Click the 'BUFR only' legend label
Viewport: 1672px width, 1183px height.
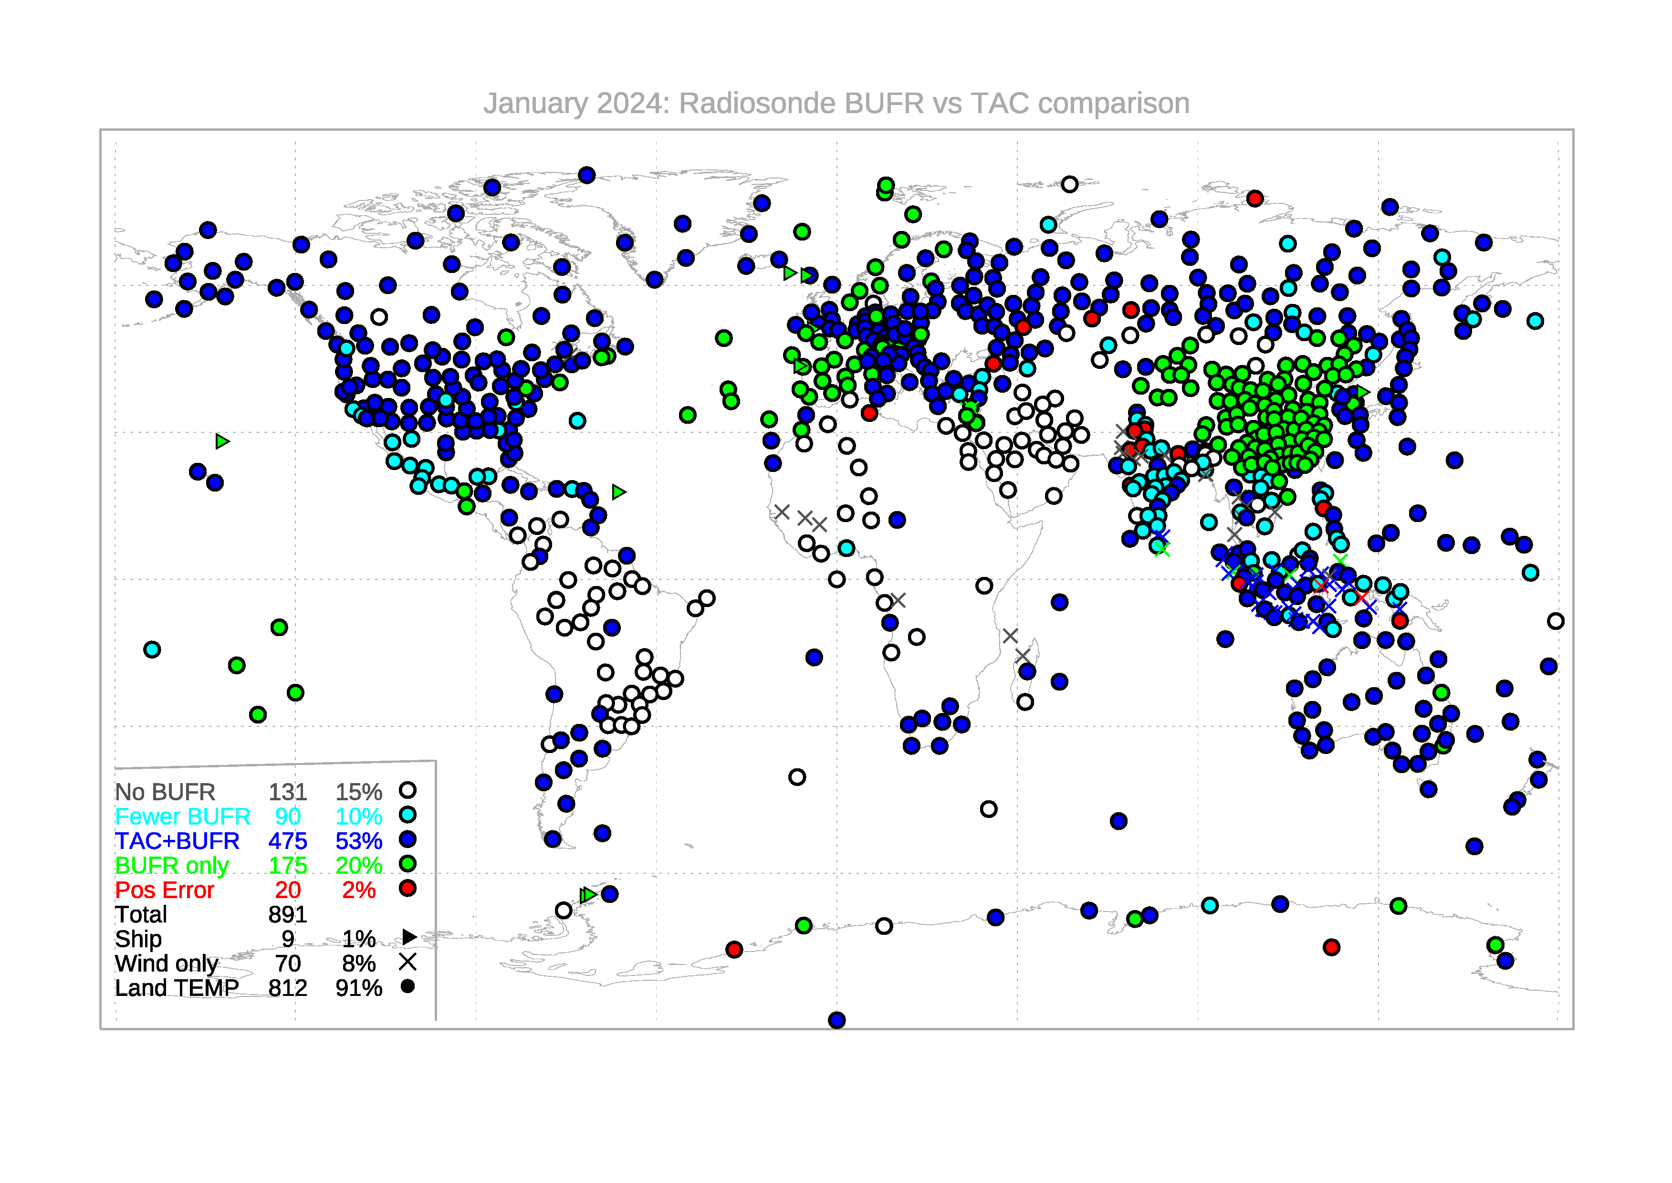172,866
